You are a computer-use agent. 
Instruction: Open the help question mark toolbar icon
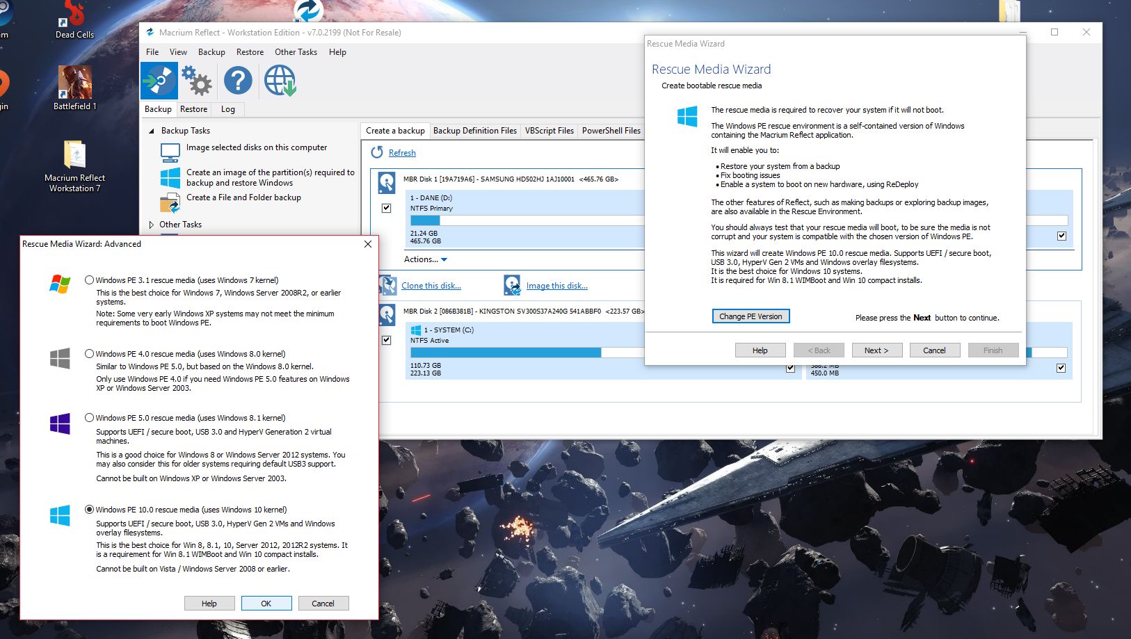click(238, 81)
